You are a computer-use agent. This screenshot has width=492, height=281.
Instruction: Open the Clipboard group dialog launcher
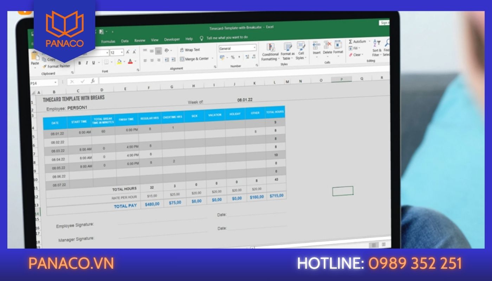pos(72,73)
